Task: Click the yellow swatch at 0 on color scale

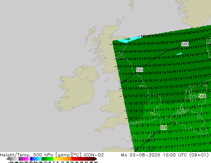Action: click(54, 159)
